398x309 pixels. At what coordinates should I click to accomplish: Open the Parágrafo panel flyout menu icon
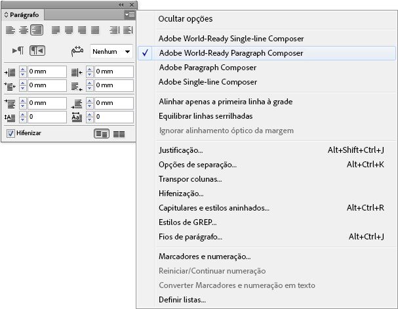pyautogui.click(x=130, y=15)
